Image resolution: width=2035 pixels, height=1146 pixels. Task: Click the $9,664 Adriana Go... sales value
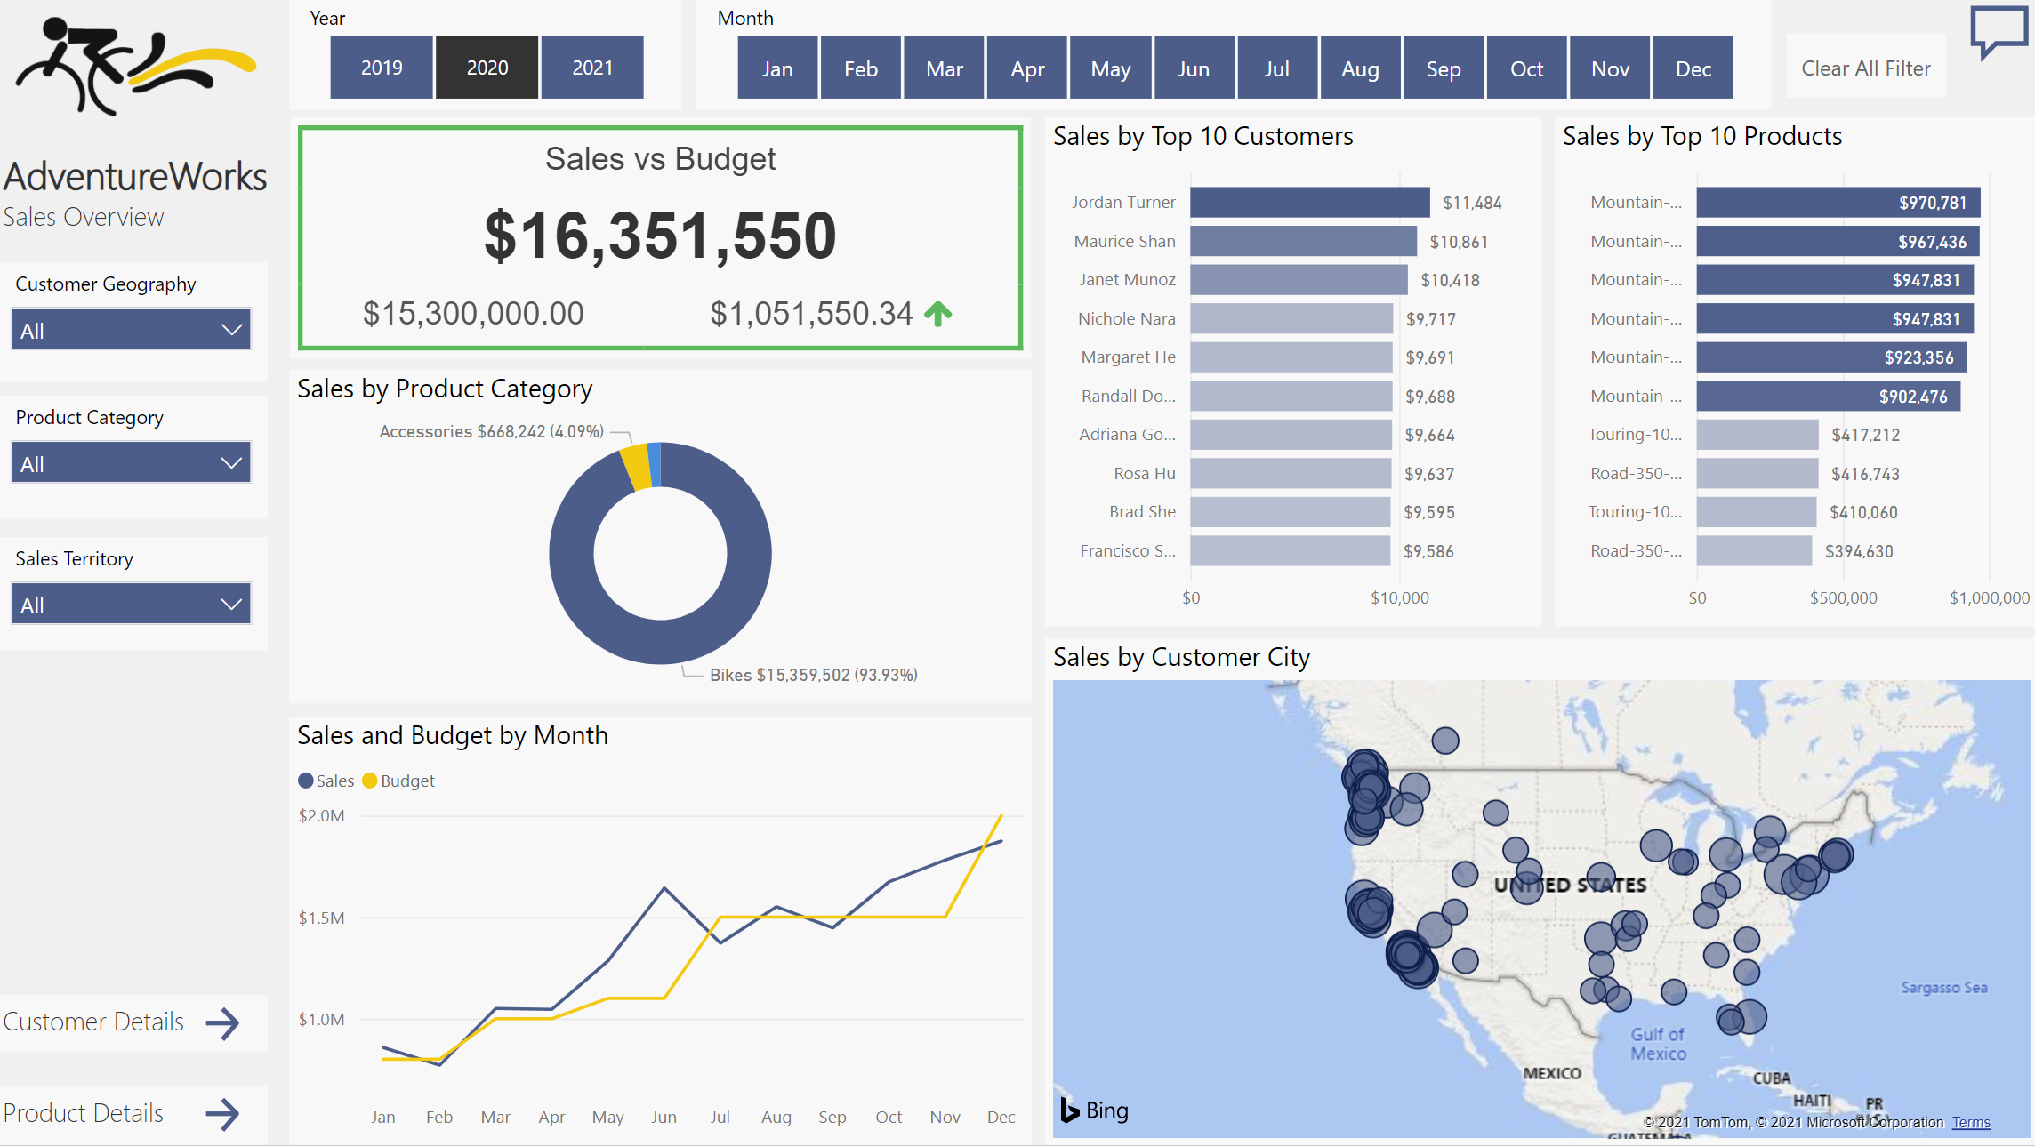tap(1430, 435)
